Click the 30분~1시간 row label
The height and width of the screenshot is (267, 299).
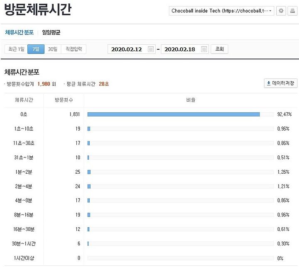24,244
